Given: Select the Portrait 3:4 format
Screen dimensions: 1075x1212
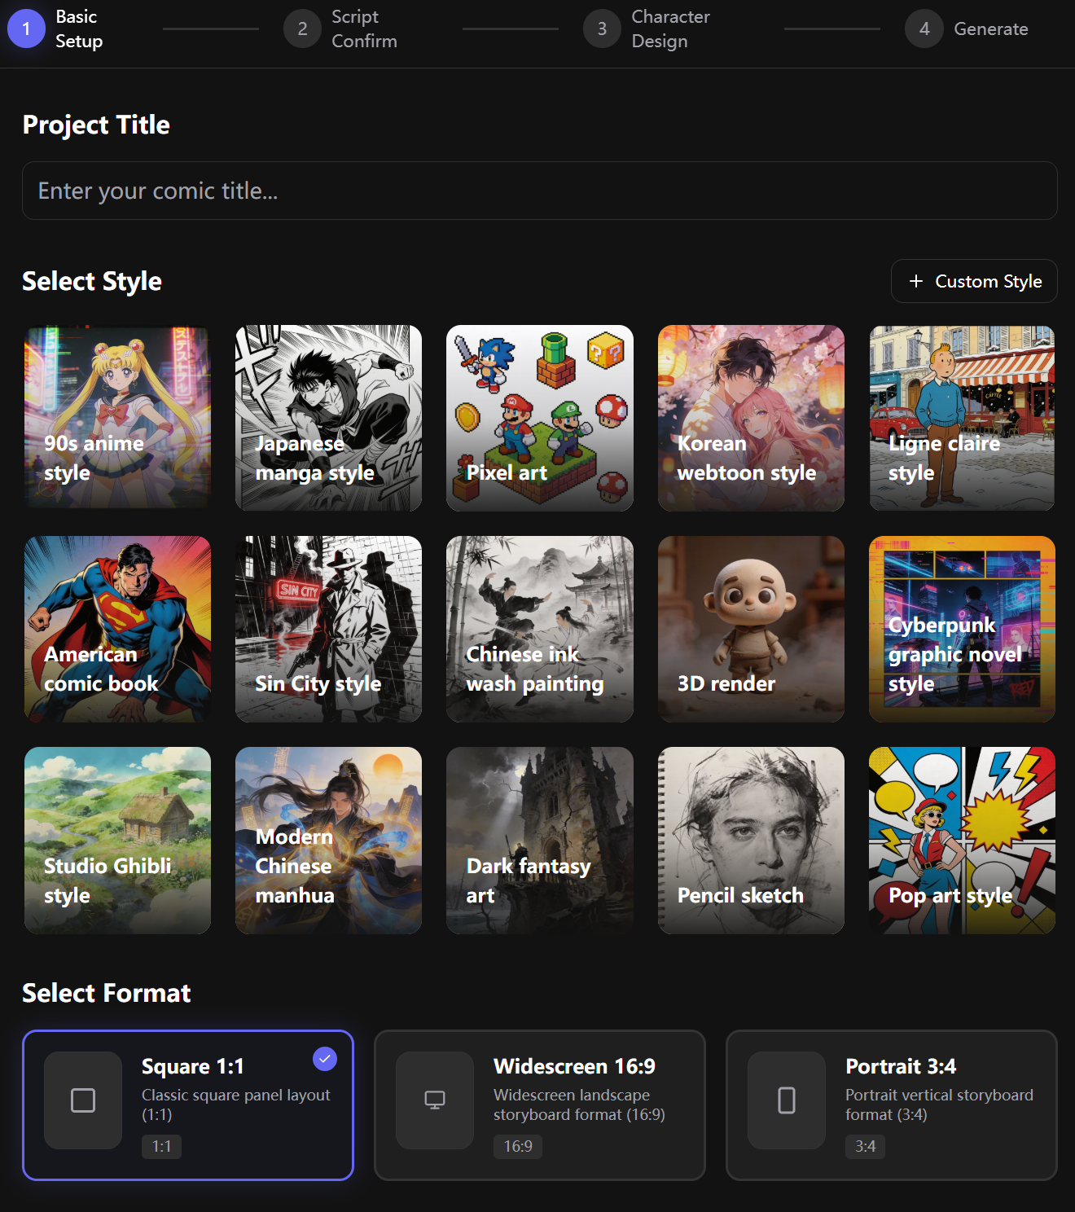Looking at the screenshot, I should (x=891, y=1104).
